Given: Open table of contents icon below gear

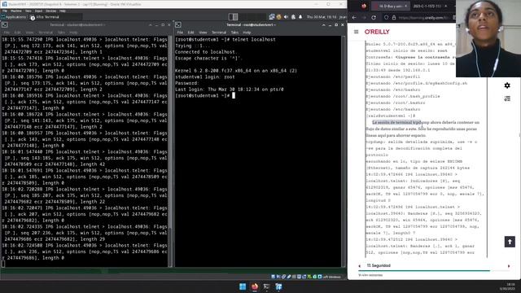Looking at the screenshot, I should coord(507,98).
